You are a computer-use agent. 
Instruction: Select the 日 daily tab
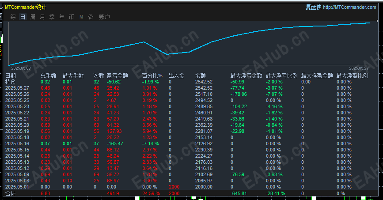click(x=23, y=17)
